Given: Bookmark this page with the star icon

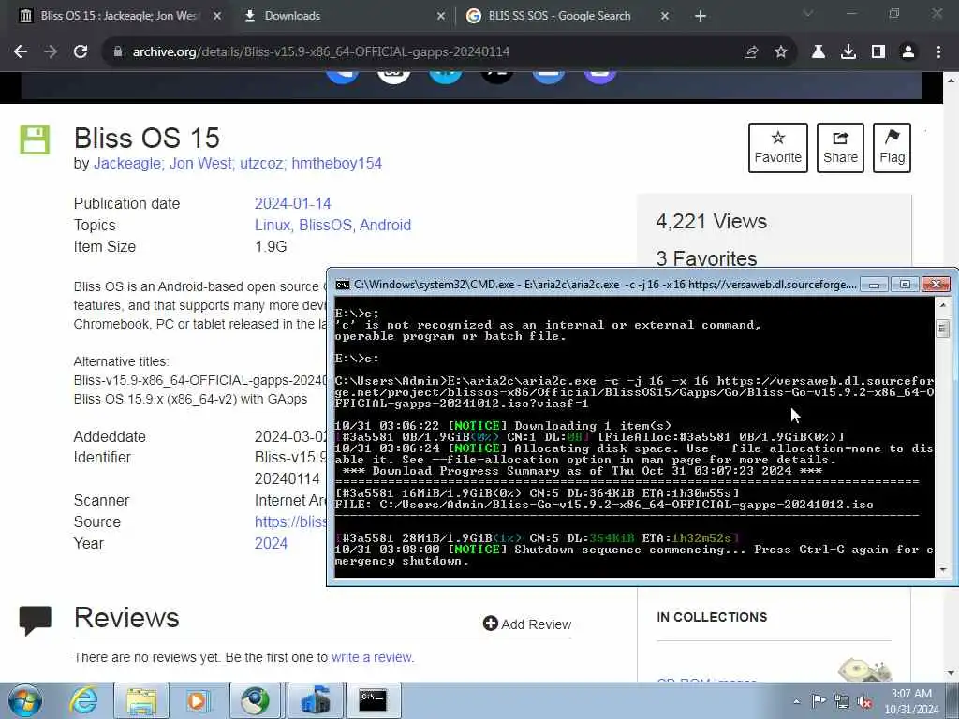Looking at the screenshot, I should tap(781, 52).
